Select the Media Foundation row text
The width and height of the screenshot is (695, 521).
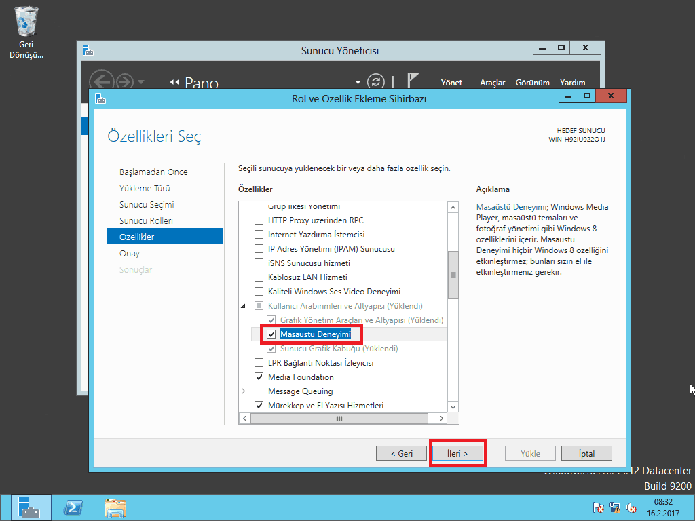tap(301, 377)
